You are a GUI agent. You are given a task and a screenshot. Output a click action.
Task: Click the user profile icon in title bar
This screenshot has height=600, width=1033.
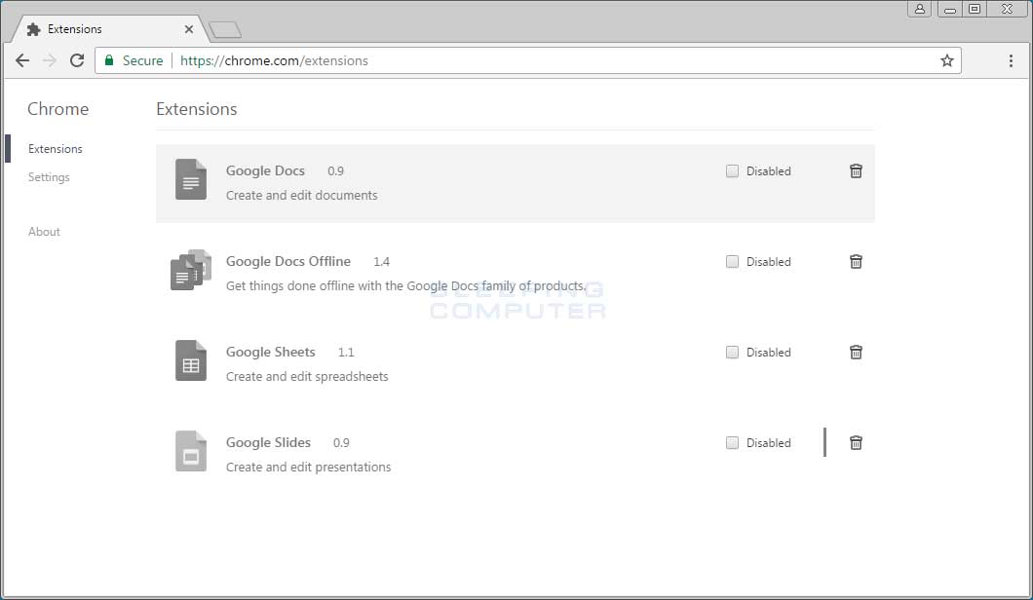pos(919,9)
